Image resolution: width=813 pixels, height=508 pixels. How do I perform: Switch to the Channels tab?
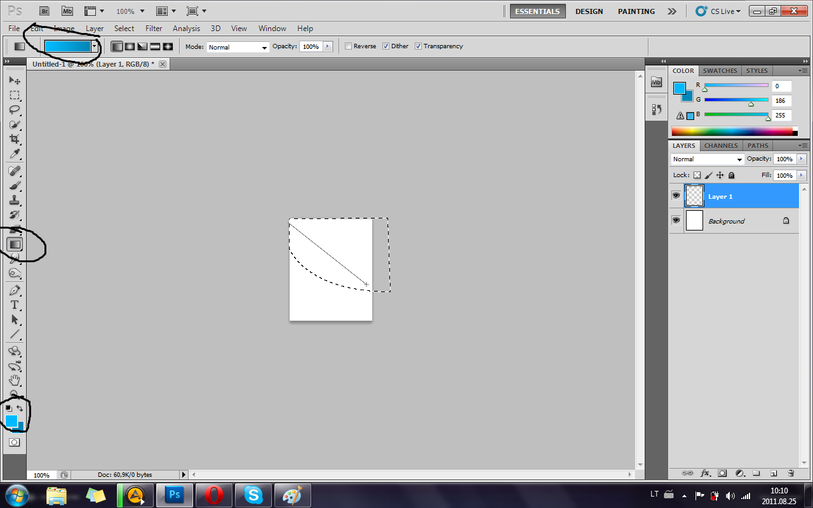coord(721,145)
